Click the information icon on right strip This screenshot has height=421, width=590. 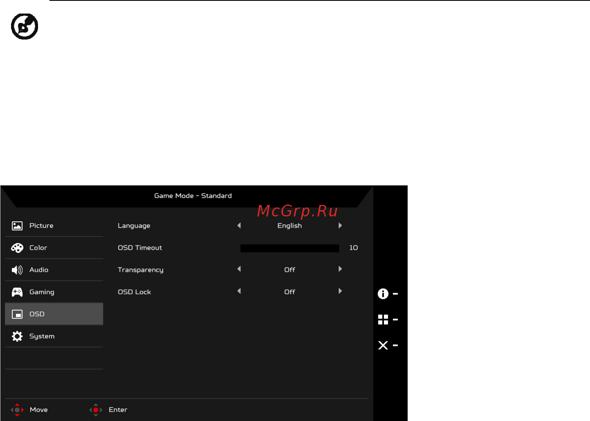tap(383, 294)
